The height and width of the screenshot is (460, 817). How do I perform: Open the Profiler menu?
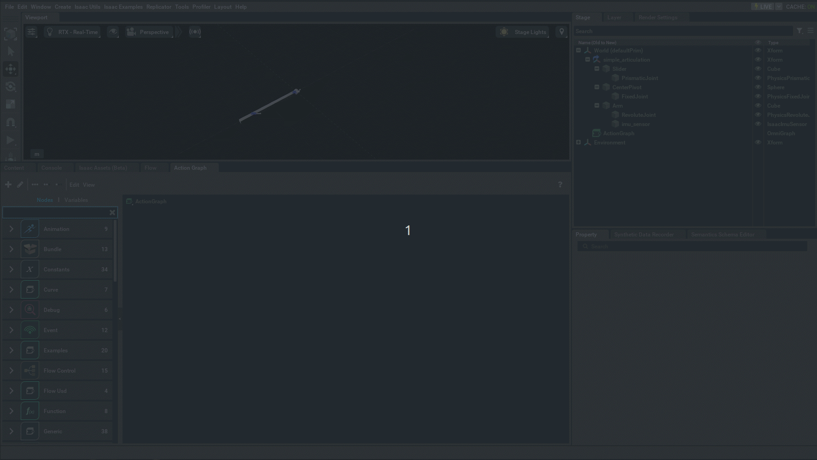tap(201, 7)
